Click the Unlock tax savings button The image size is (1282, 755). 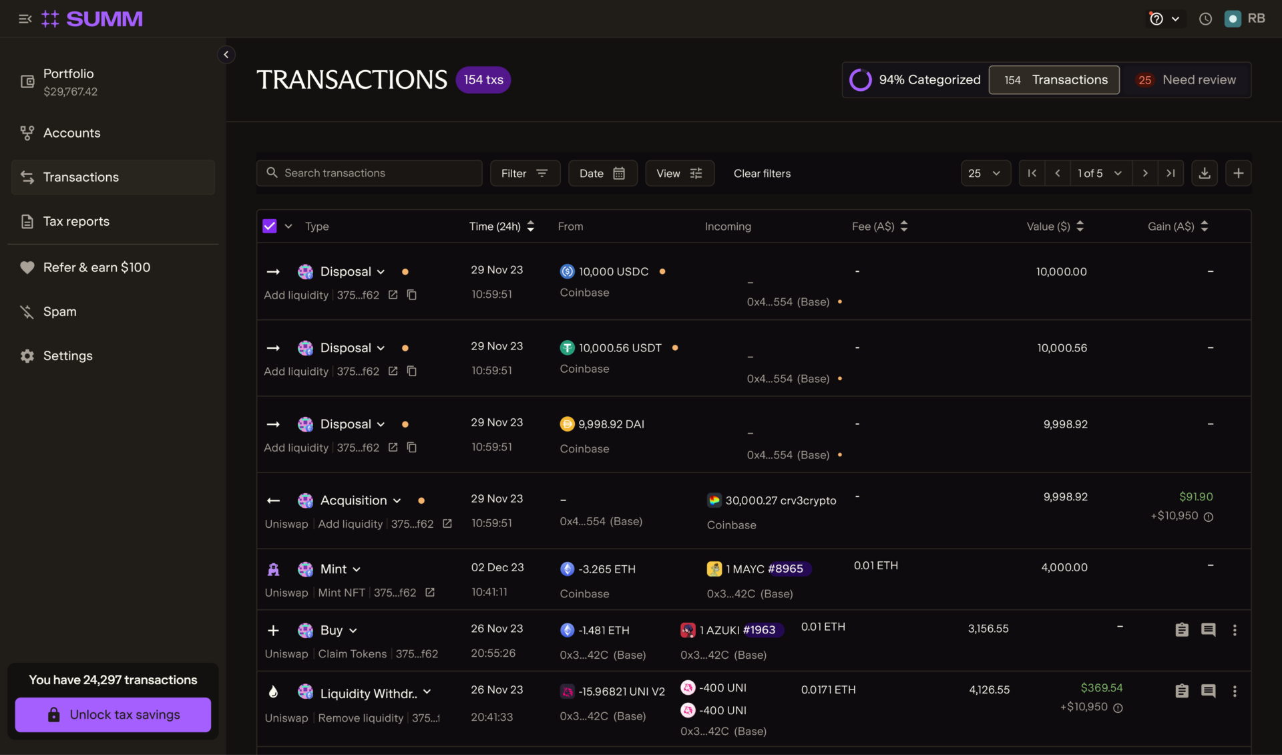[113, 714]
